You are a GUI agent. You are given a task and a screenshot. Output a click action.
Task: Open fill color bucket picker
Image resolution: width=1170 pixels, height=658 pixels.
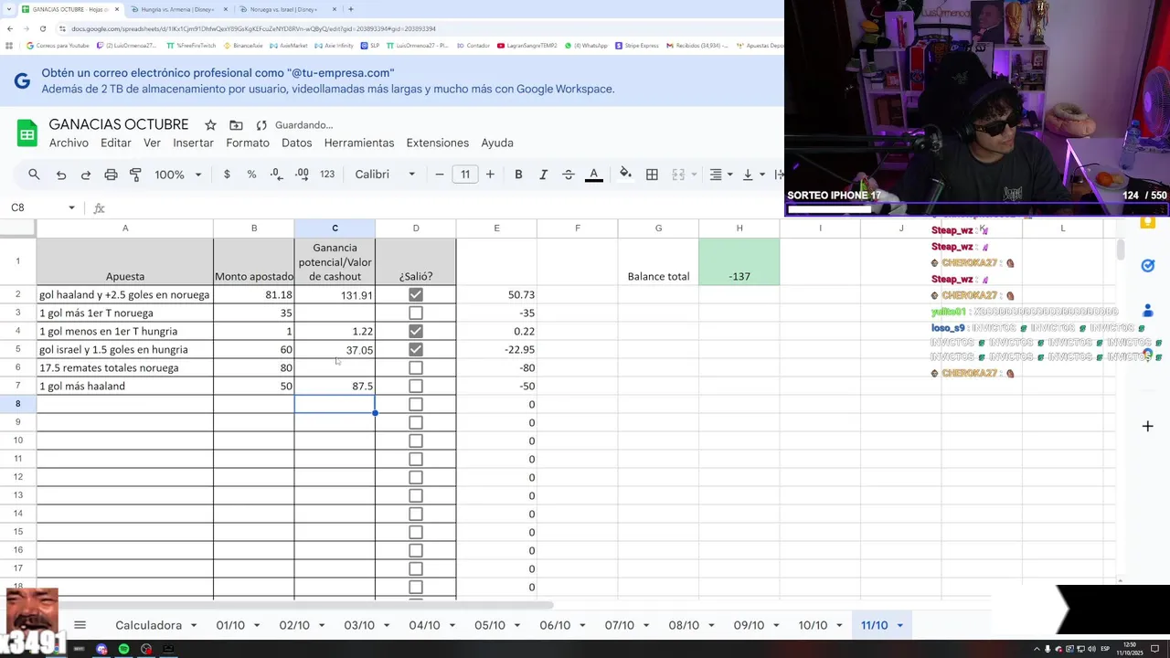point(625,175)
